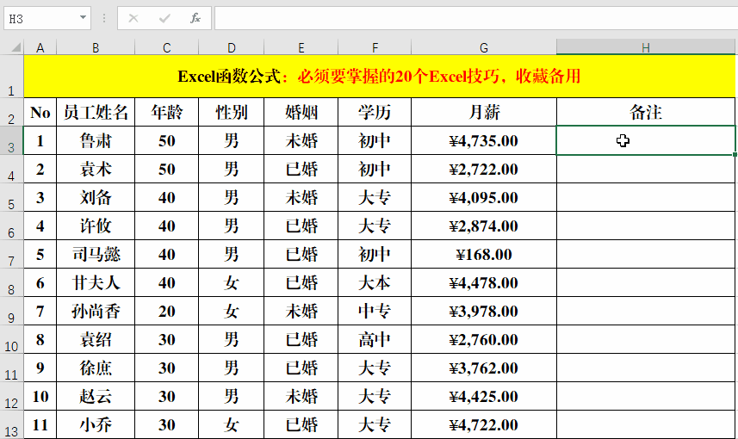Click salary cell ¥168.00

(x=484, y=254)
